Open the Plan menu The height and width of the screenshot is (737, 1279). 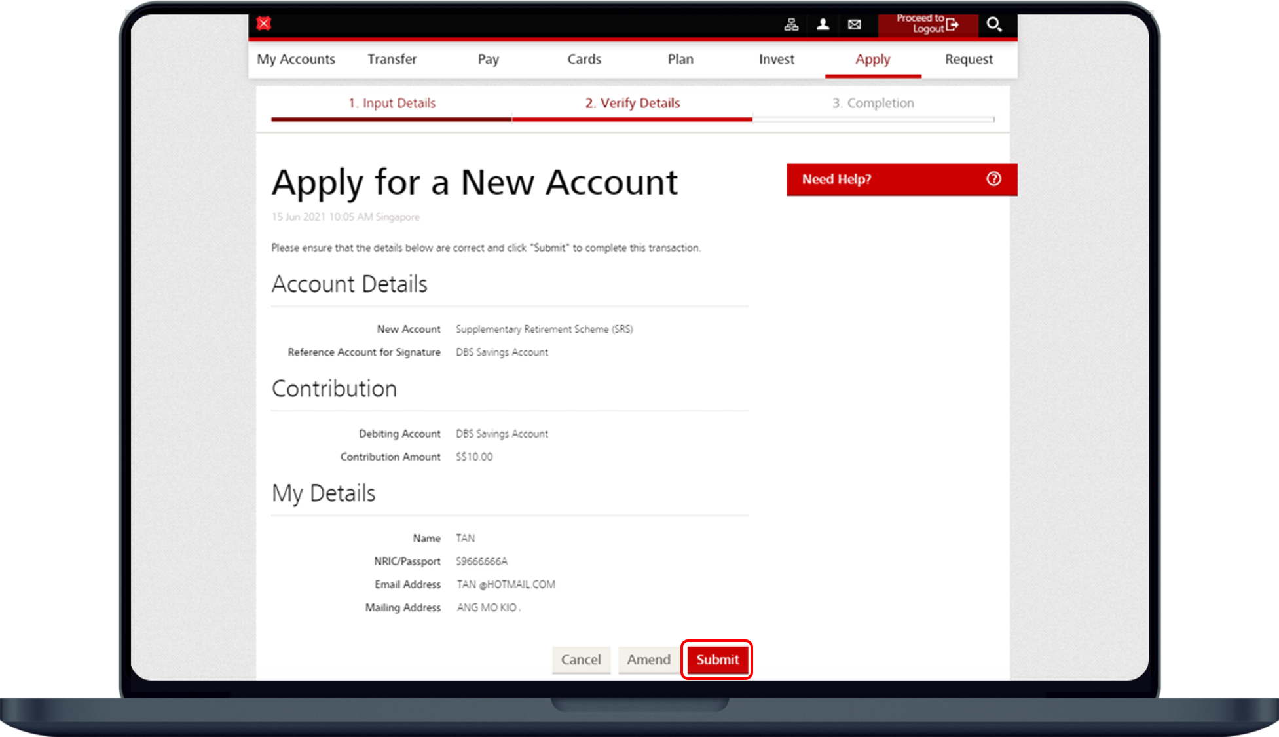point(680,59)
